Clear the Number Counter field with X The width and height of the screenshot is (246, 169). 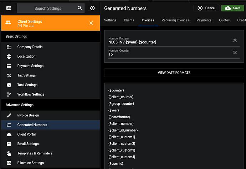click(235, 53)
